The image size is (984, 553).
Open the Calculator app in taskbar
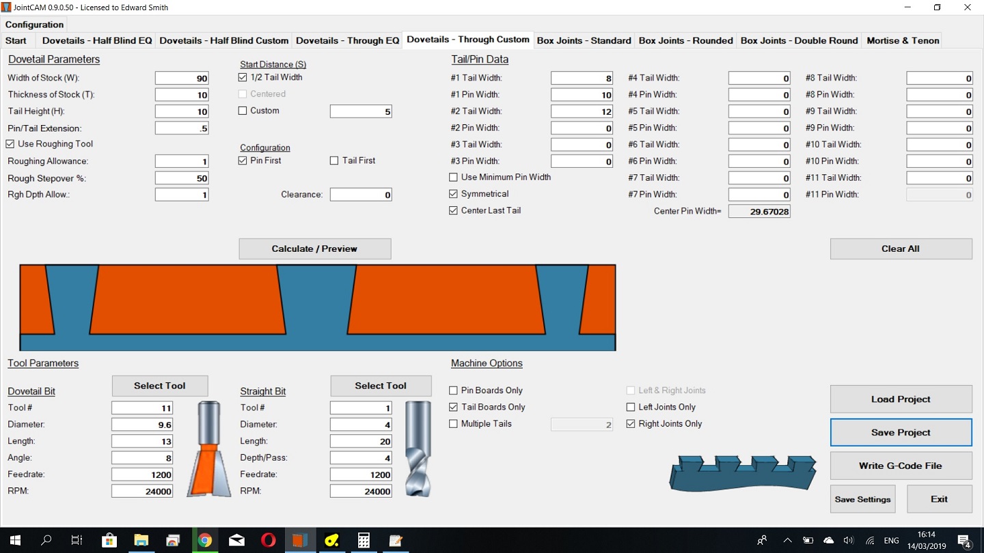(x=364, y=540)
